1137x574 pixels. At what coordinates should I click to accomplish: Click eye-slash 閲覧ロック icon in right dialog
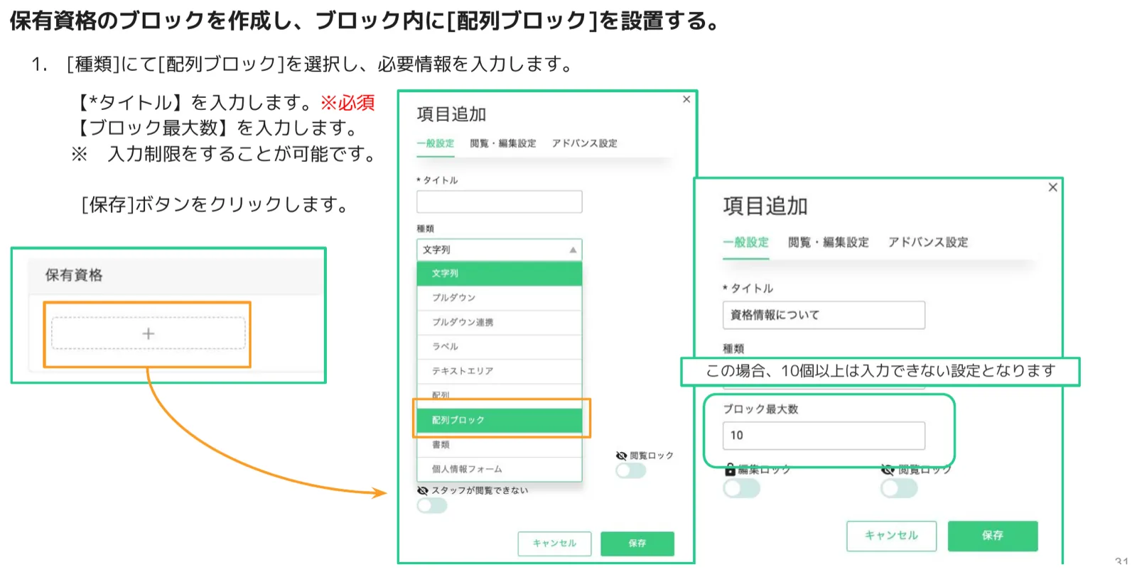[x=888, y=469]
